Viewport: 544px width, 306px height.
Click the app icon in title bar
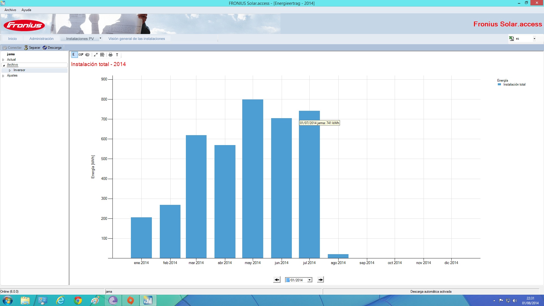click(3, 3)
